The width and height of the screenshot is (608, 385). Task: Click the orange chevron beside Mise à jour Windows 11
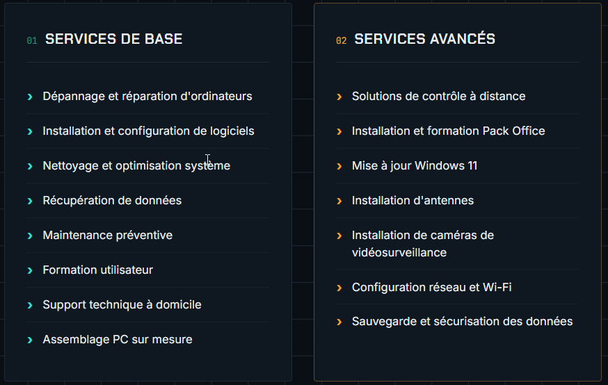pos(339,166)
